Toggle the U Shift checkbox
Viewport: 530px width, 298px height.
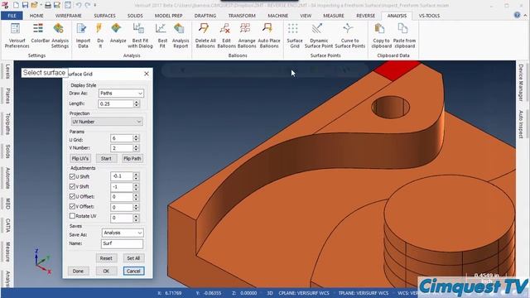point(72,176)
